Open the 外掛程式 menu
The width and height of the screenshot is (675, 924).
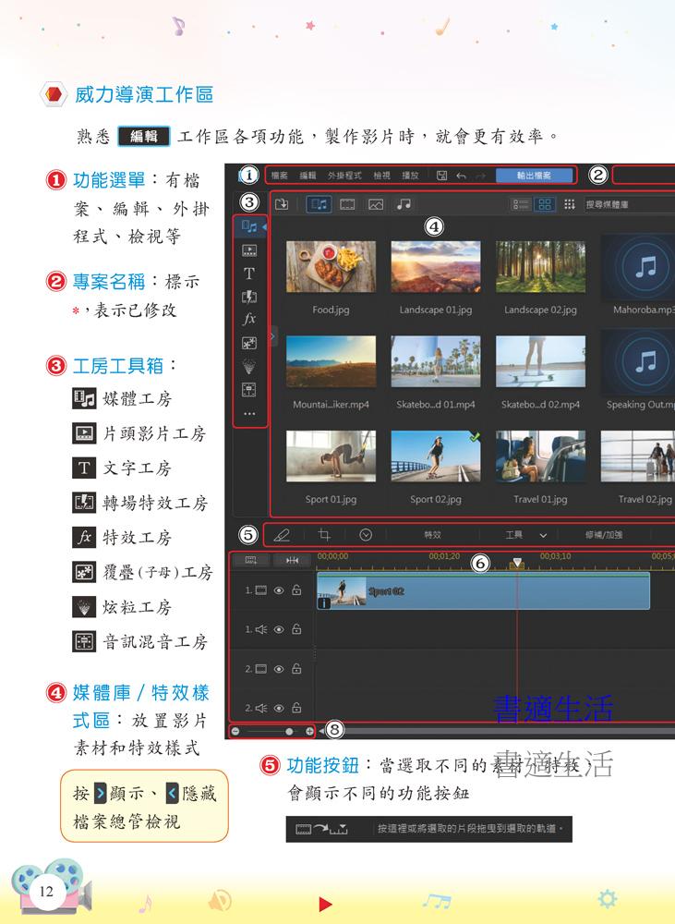(x=344, y=176)
